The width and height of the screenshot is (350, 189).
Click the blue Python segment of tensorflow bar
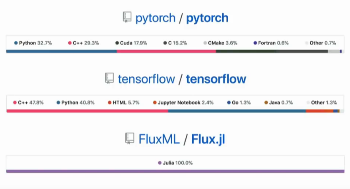pyautogui.click(x=237, y=111)
